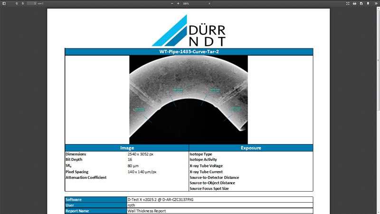Click the Dürr NDT logo
Screen dimensions: 380x214
(189, 30)
